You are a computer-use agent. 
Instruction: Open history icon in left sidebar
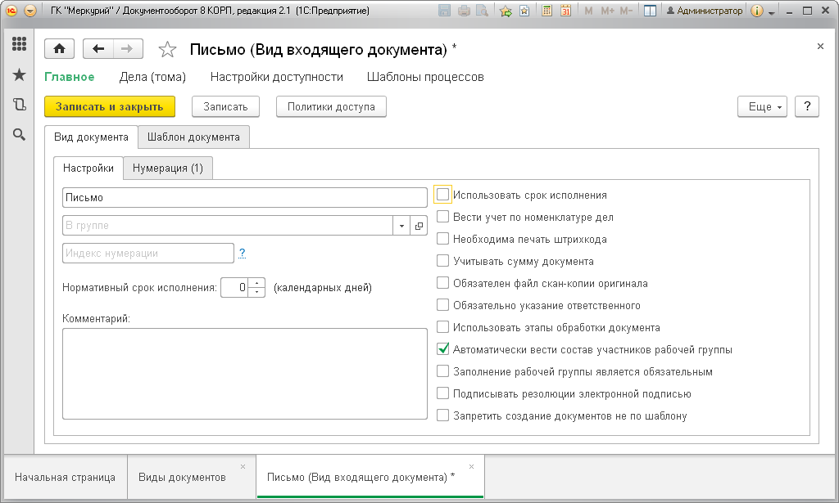[20, 105]
